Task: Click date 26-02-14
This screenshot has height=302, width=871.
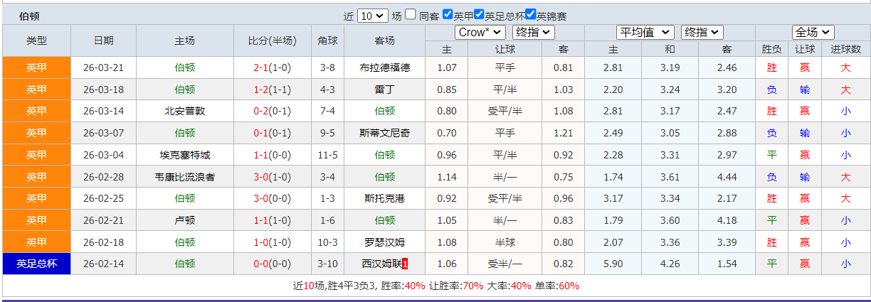Action: (103, 264)
